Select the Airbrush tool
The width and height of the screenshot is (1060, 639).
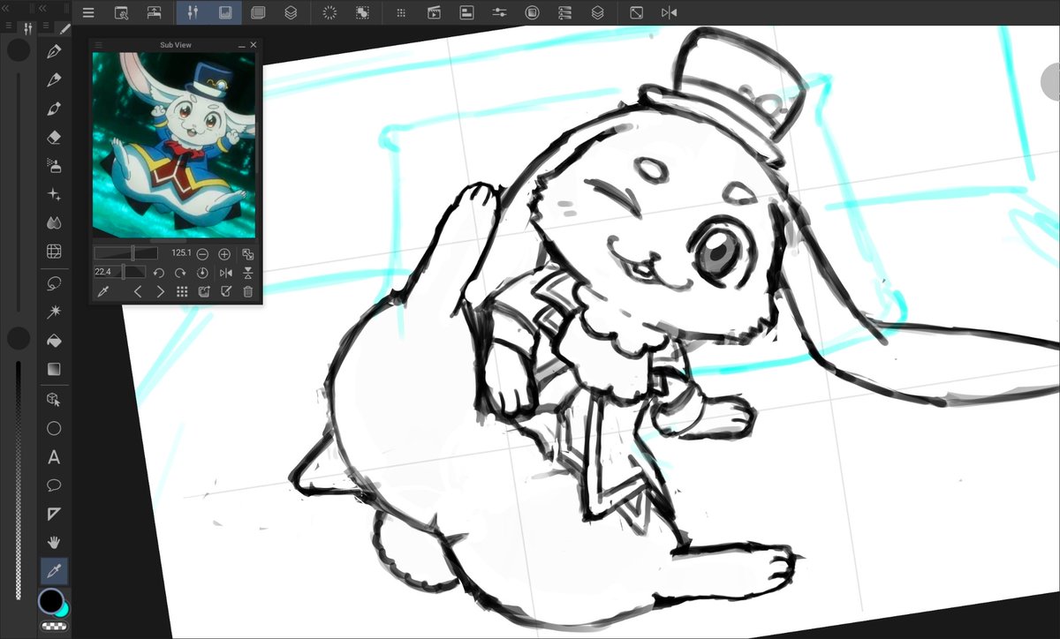coord(54,166)
